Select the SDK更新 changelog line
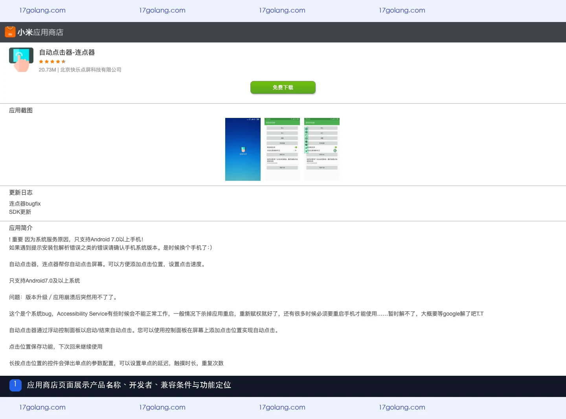The height and width of the screenshot is (419, 566). click(20, 212)
